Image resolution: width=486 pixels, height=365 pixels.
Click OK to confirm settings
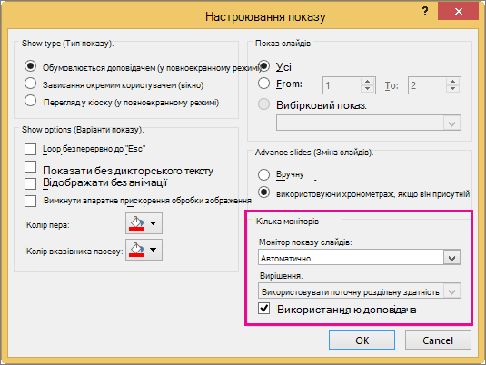point(362,340)
